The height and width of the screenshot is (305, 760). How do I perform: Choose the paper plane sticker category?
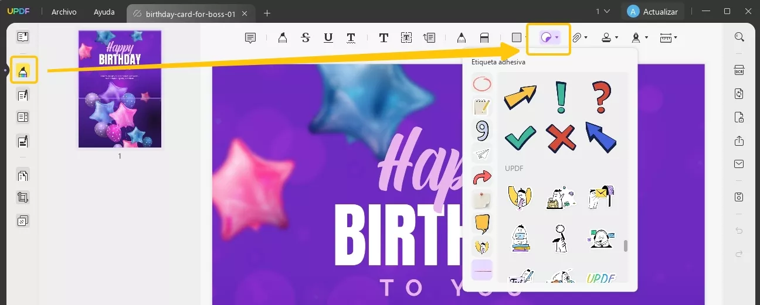click(481, 153)
